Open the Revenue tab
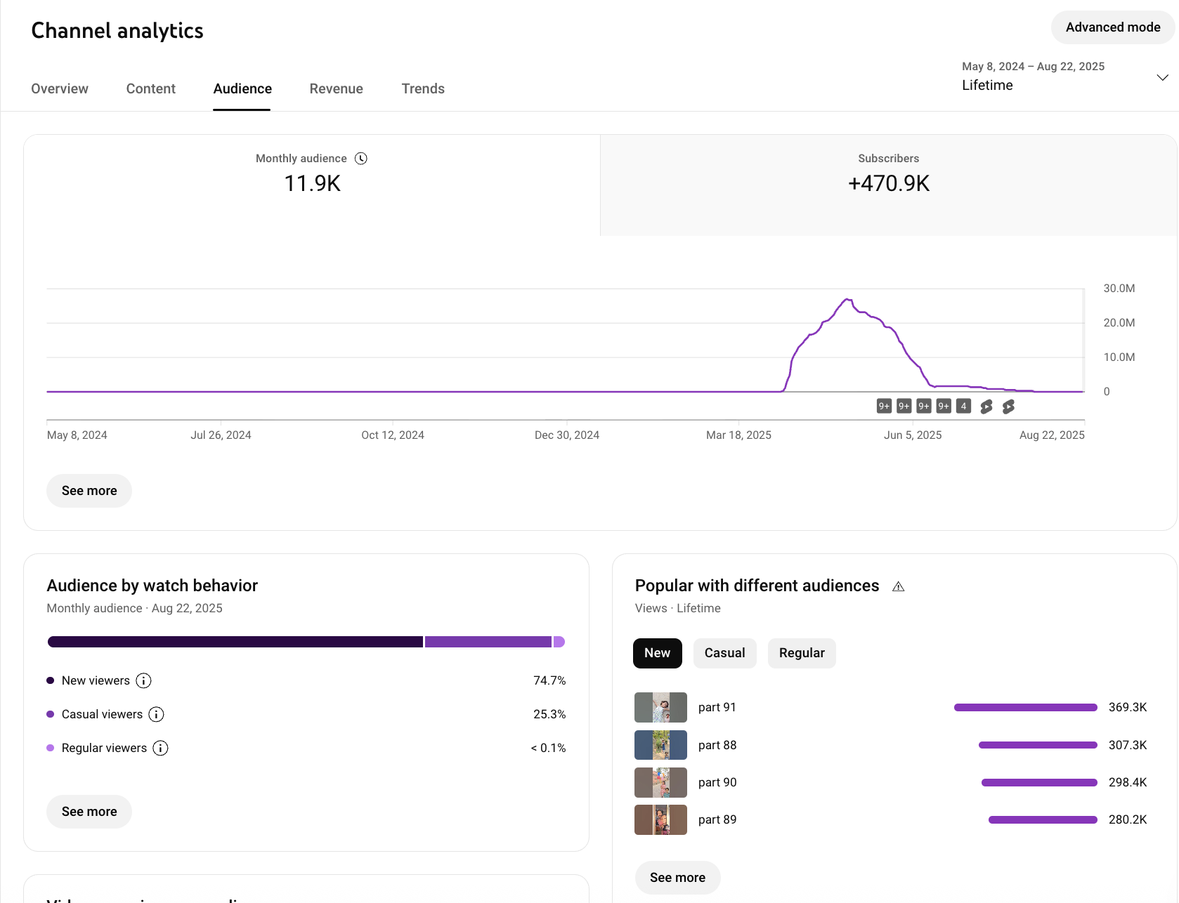This screenshot has height=903, width=1179. (x=337, y=88)
